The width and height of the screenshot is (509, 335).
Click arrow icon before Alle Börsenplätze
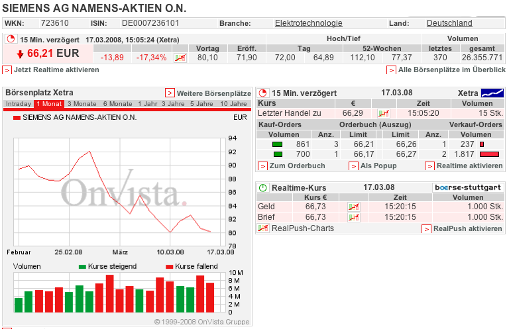[391, 70]
